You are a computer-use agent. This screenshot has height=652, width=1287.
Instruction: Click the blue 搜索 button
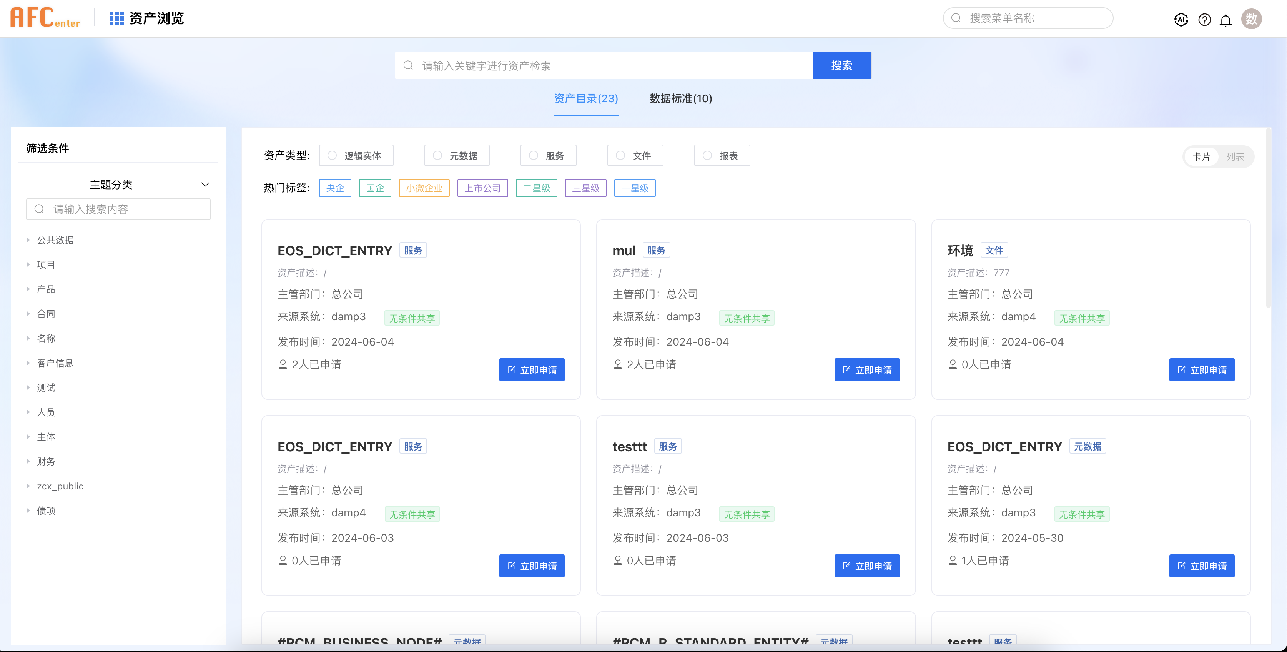tap(841, 65)
